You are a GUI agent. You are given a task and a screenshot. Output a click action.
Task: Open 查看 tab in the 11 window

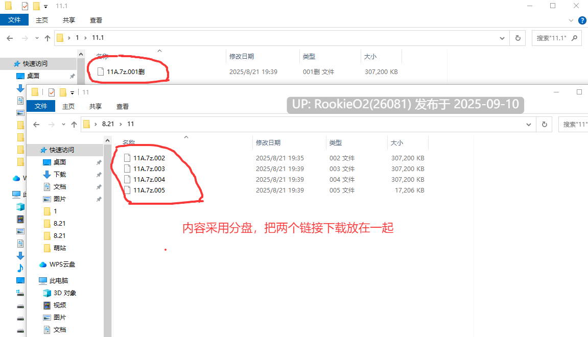[122, 106]
